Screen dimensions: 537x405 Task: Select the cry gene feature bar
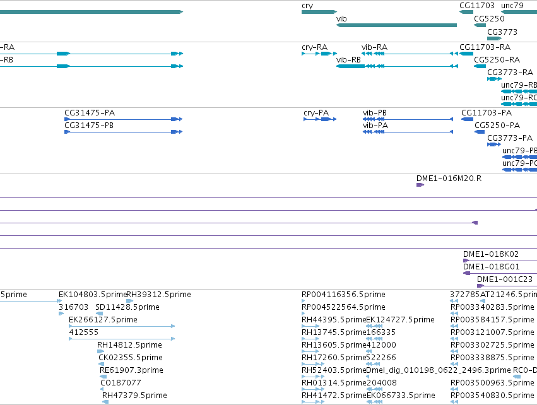(x=319, y=12)
